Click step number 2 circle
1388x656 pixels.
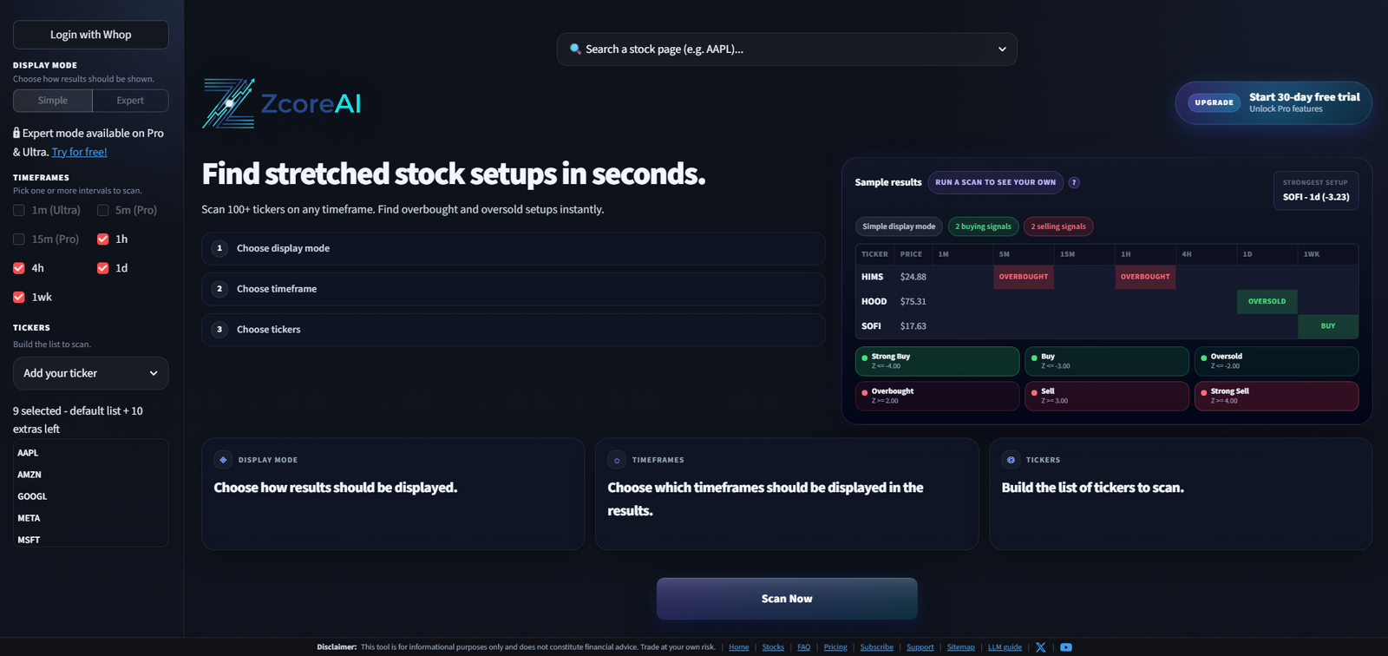point(219,289)
